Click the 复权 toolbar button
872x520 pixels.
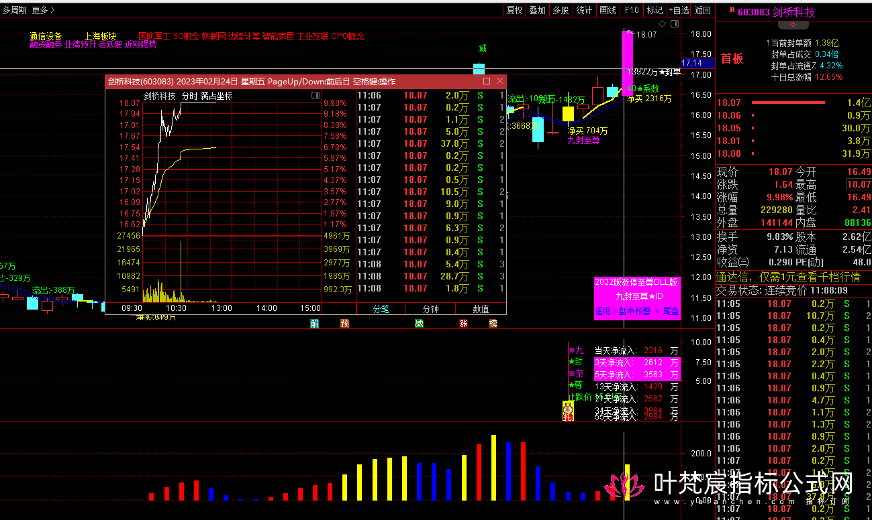[x=514, y=10]
